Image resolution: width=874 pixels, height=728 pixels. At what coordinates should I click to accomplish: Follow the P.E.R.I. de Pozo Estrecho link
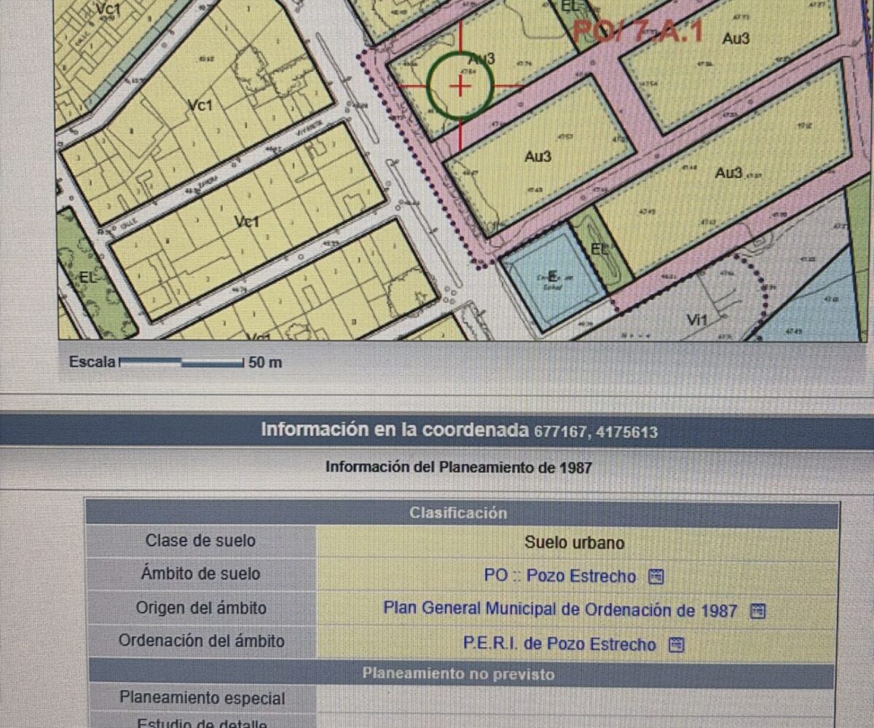[559, 644]
